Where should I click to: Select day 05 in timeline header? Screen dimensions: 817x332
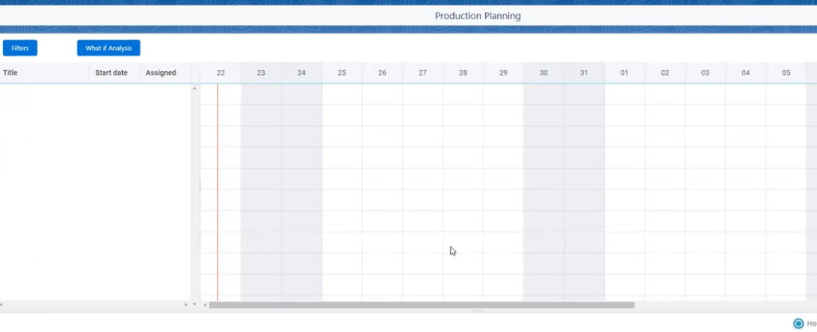[786, 72]
